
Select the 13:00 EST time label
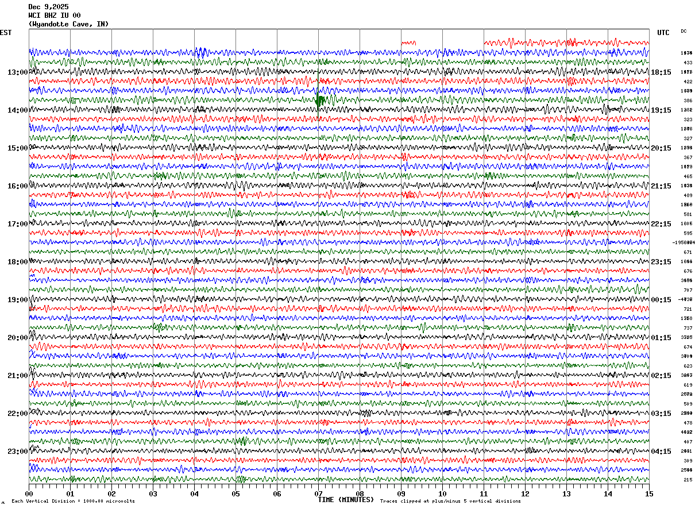pos(18,72)
